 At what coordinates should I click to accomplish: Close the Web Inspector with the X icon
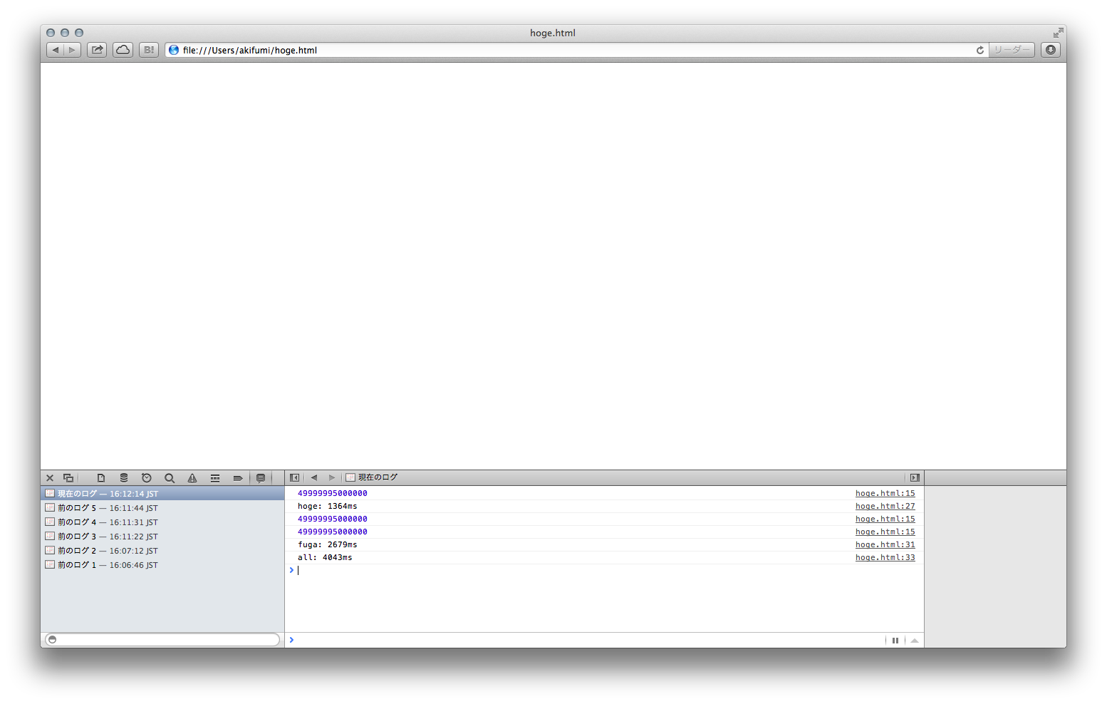50,478
